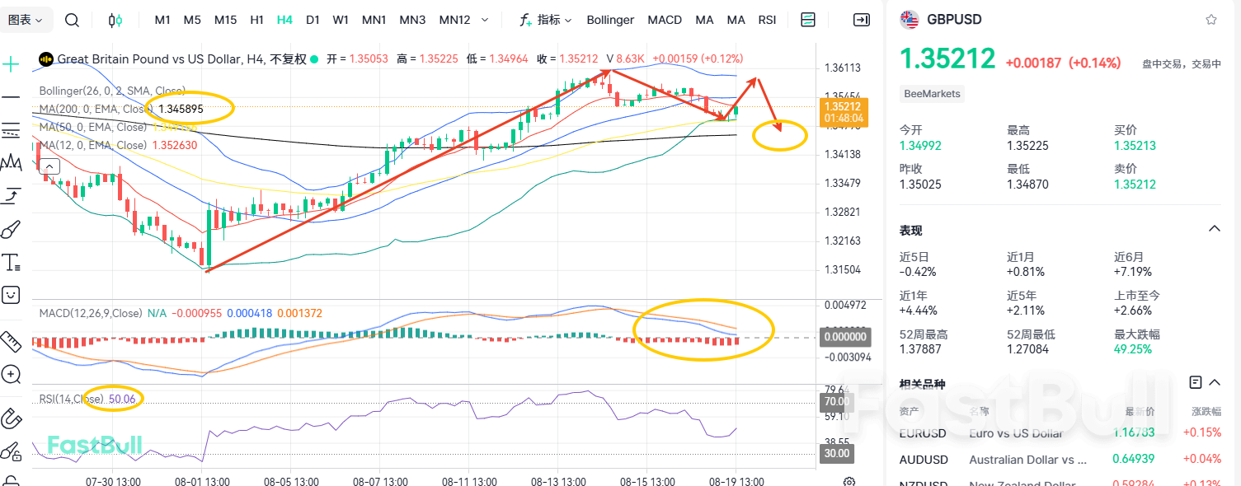Open the chart settings gear below the timeline
Viewport: 1241px width, 486px height.
pos(849,480)
